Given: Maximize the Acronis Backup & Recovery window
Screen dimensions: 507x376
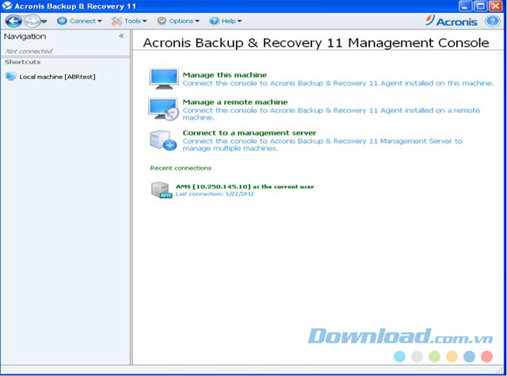Looking at the screenshot, I should tap(481, 6).
